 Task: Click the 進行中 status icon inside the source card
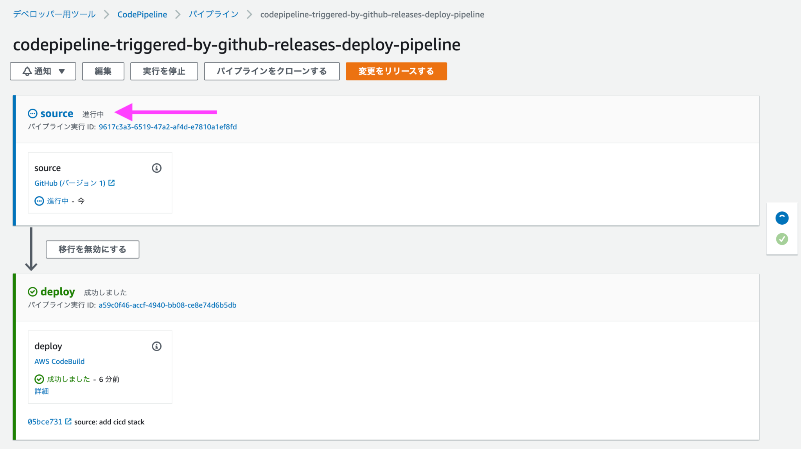tap(39, 200)
